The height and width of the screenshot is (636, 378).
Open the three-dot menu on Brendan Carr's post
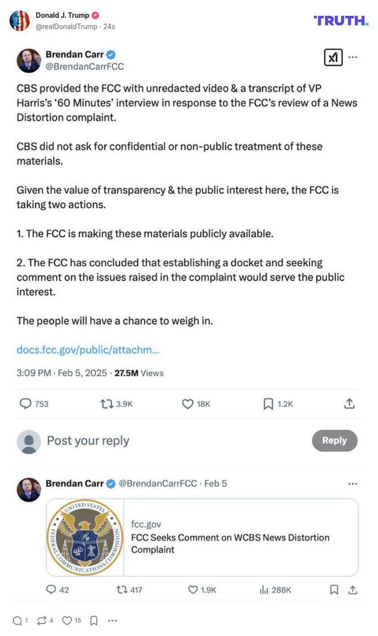point(353,58)
